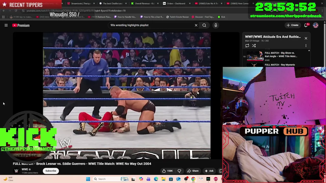Click the video player to pause
Image resolution: width=326 pixels, height=183 pixels.
[x=127, y=96]
